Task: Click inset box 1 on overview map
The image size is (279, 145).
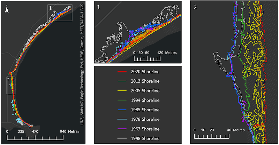Action: point(60,13)
